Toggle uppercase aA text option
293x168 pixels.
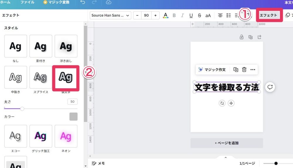[x=208, y=15]
